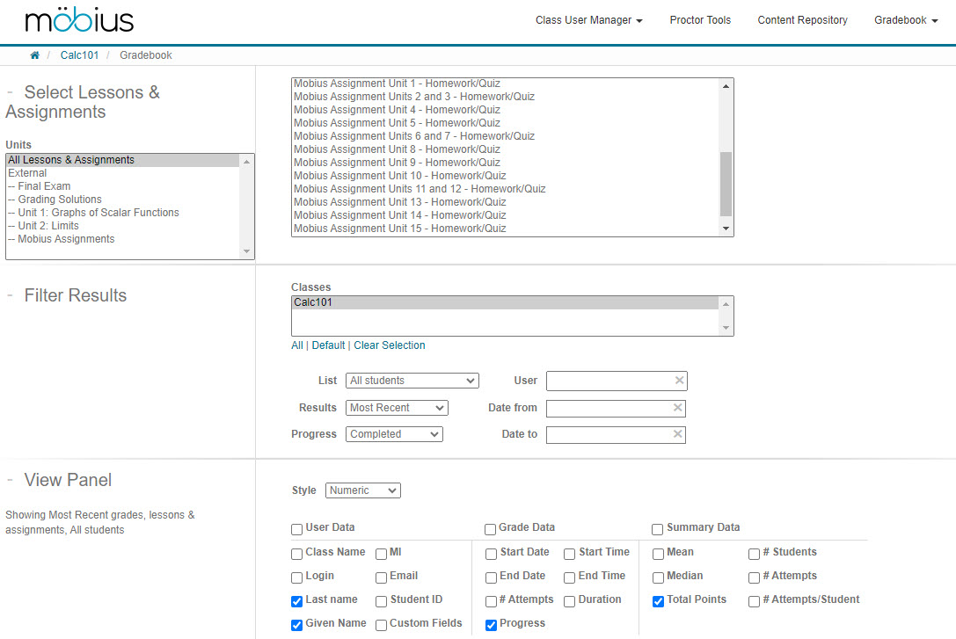The image size is (956, 639).
Task: Open the Gradebook menu
Action: click(905, 20)
